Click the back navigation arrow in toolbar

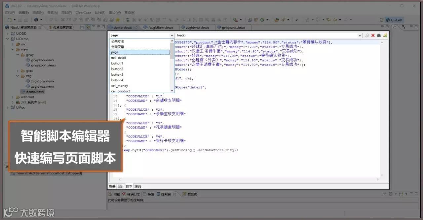pyautogui.click(x=335, y=20)
